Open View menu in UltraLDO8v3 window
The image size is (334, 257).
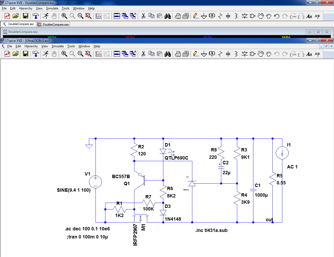(x=45, y=46)
